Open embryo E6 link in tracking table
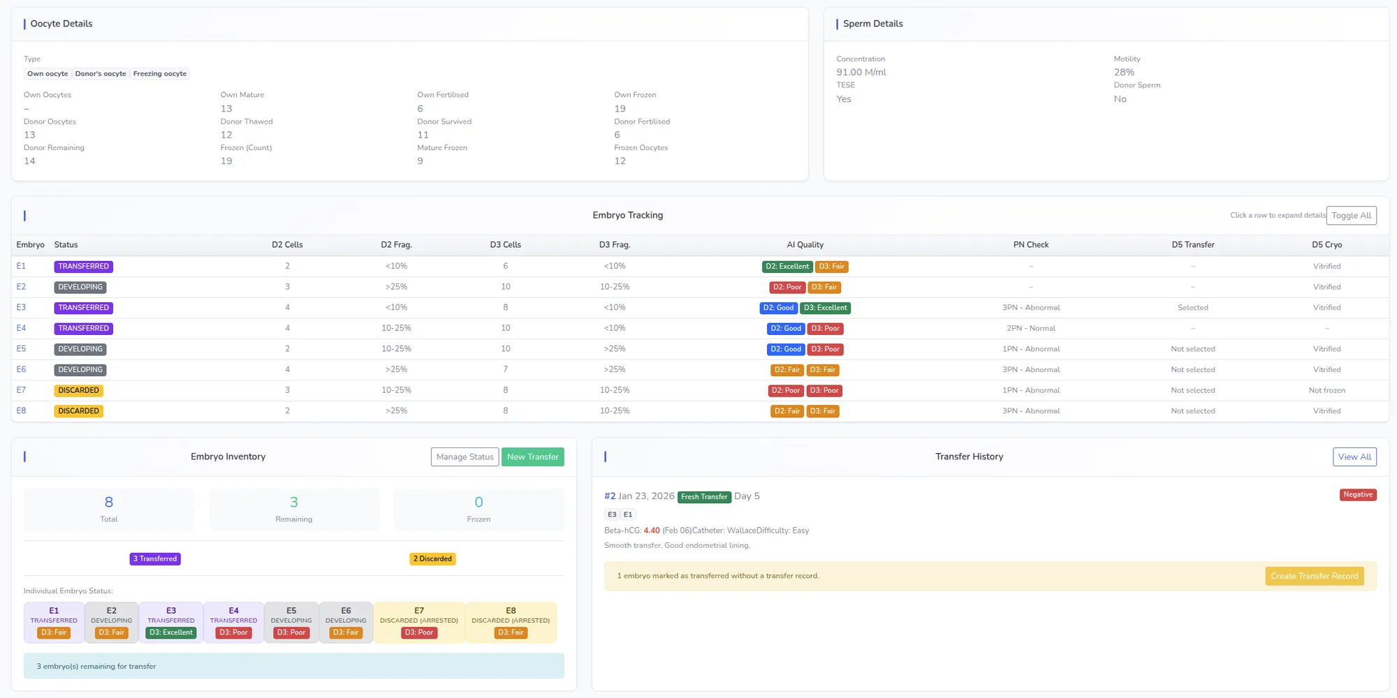This screenshot has height=698, width=1397. click(x=21, y=370)
